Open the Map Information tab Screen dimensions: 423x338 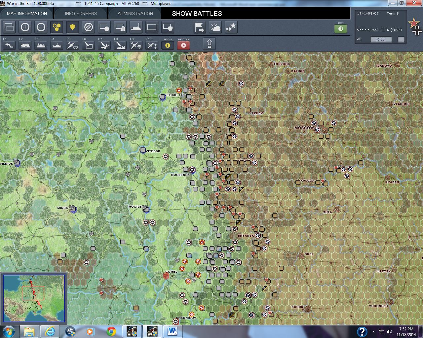pos(27,14)
